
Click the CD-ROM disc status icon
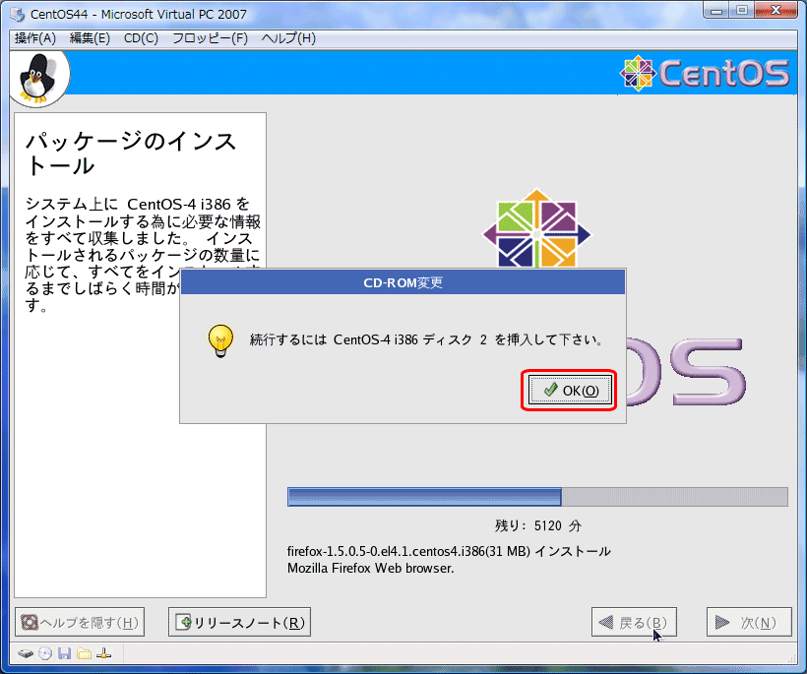45,653
